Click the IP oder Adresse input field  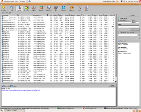click(125, 22)
